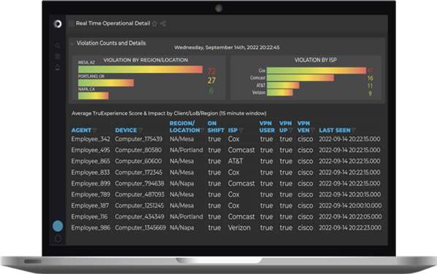Sort by the ISP column header

click(x=233, y=130)
